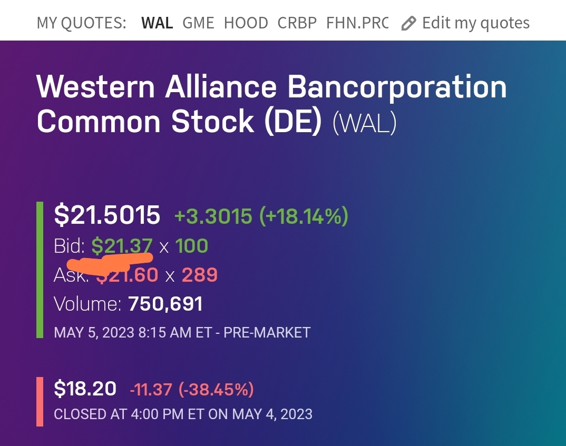Click the +3.3015 (+18.14%) change value
The width and height of the screenshot is (566, 446).
(x=261, y=216)
